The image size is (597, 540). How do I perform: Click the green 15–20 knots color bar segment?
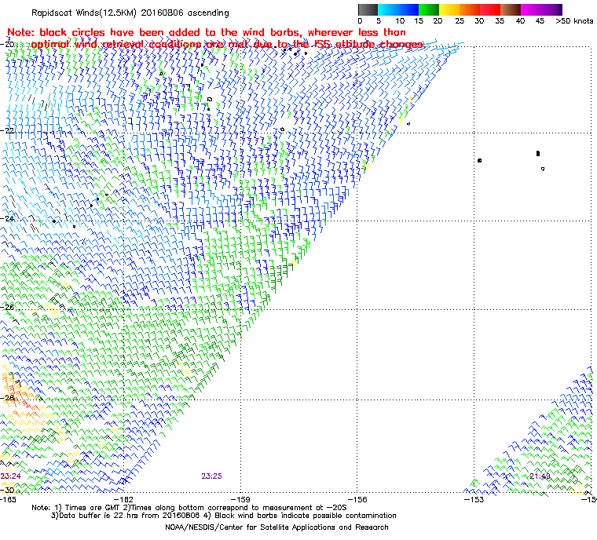(429, 9)
